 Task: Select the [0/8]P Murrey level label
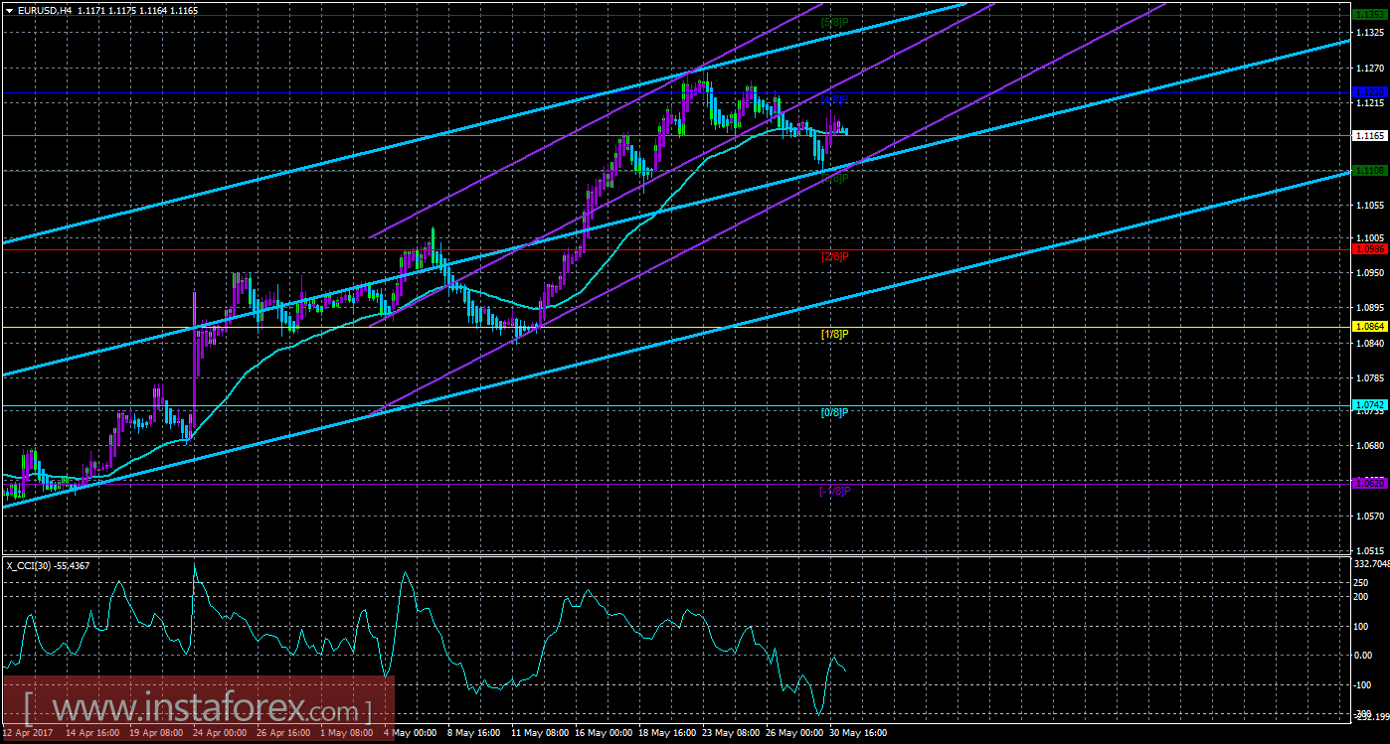[x=834, y=411]
